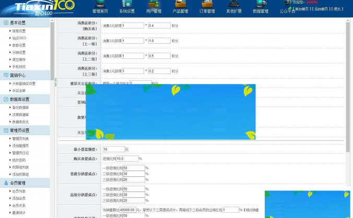The image size is (353, 218).
Task: Open 用户管理 icon in top navigation
Action: [x=154, y=4]
